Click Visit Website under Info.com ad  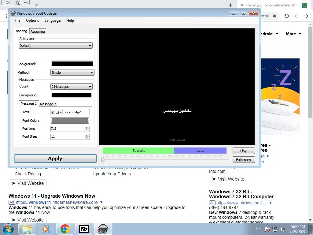click(228, 179)
